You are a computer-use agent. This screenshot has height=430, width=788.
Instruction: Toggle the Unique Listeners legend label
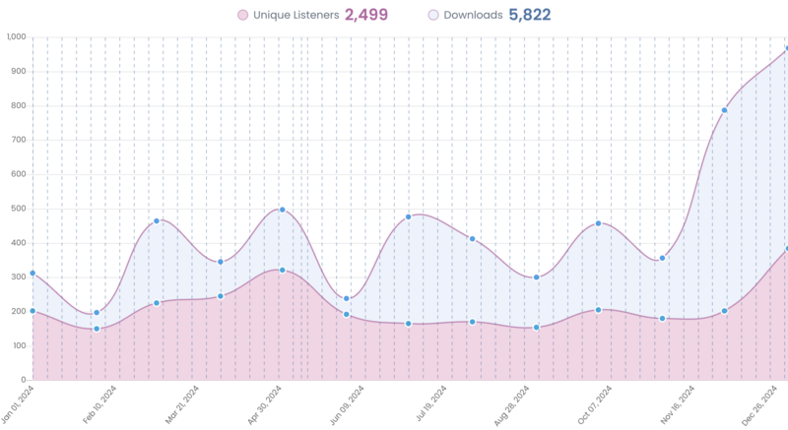294,15
